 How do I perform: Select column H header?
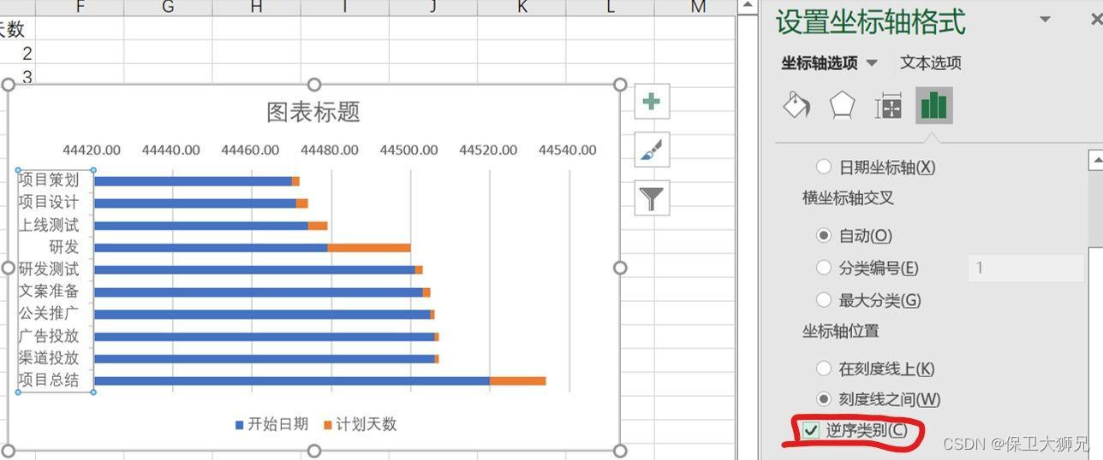point(256,8)
